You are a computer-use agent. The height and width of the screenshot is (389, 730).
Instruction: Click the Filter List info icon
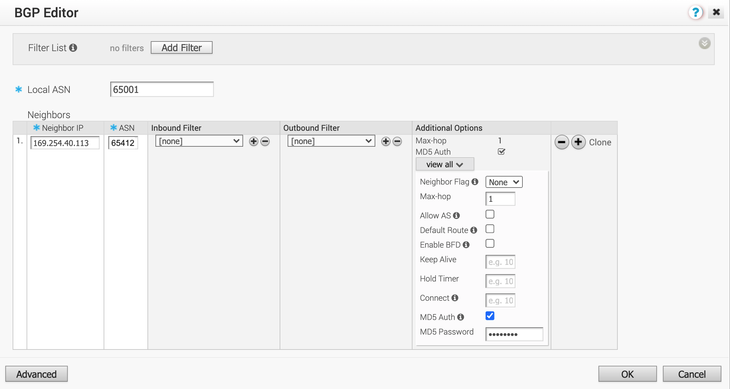(x=73, y=48)
